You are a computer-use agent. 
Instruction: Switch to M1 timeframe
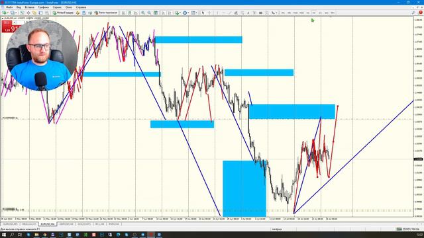283,13
